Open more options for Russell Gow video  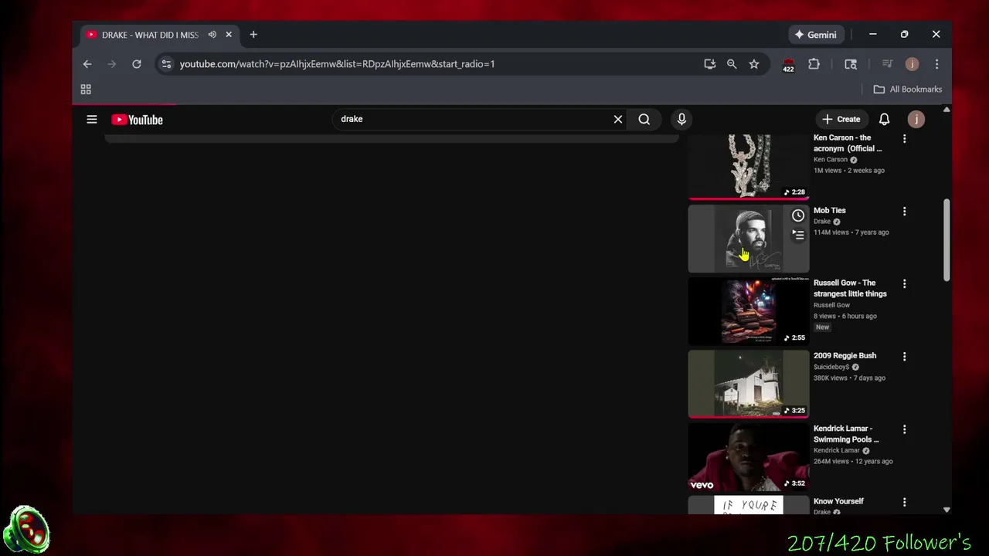(904, 284)
